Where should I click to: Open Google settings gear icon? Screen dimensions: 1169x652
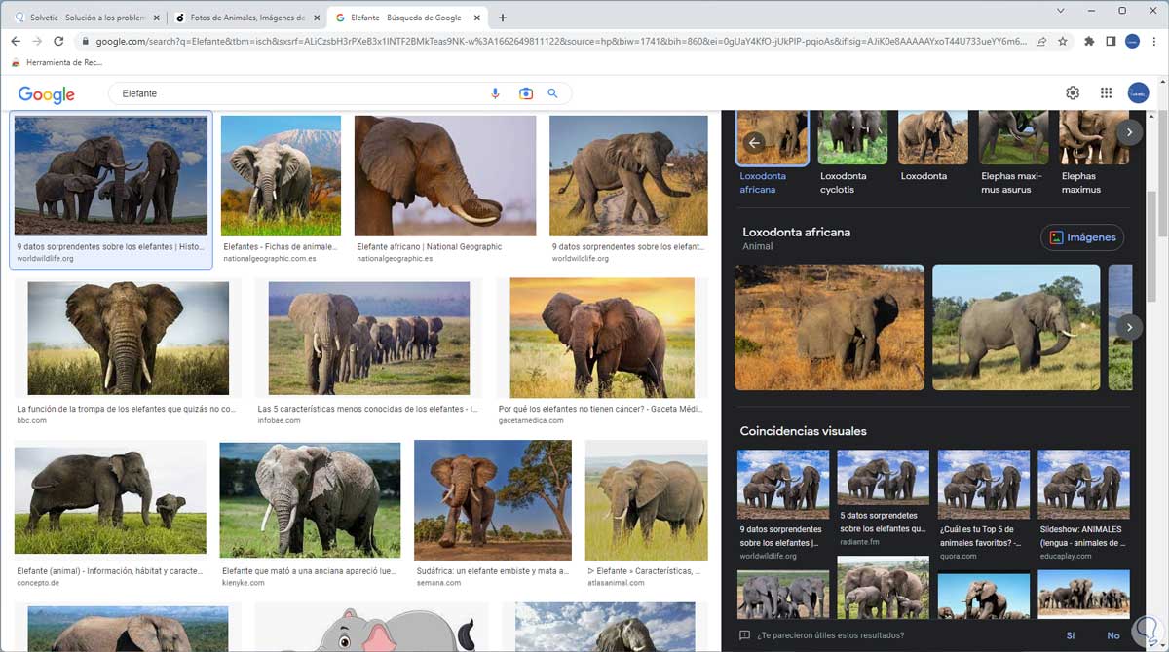[x=1073, y=93]
